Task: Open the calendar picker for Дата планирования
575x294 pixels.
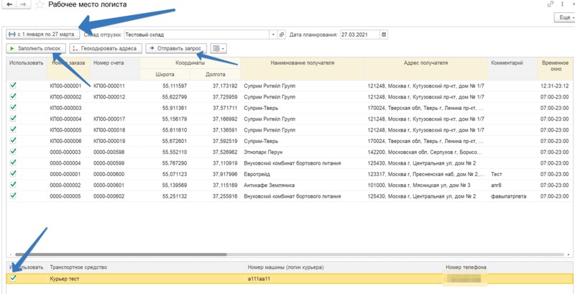Action: click(x=384, y=35)
